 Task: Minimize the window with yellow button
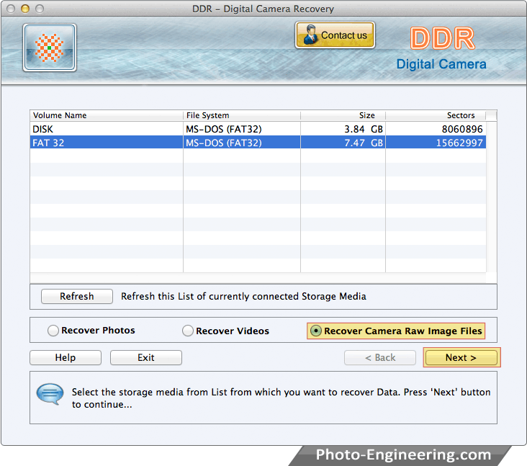[x=25, y=9]
